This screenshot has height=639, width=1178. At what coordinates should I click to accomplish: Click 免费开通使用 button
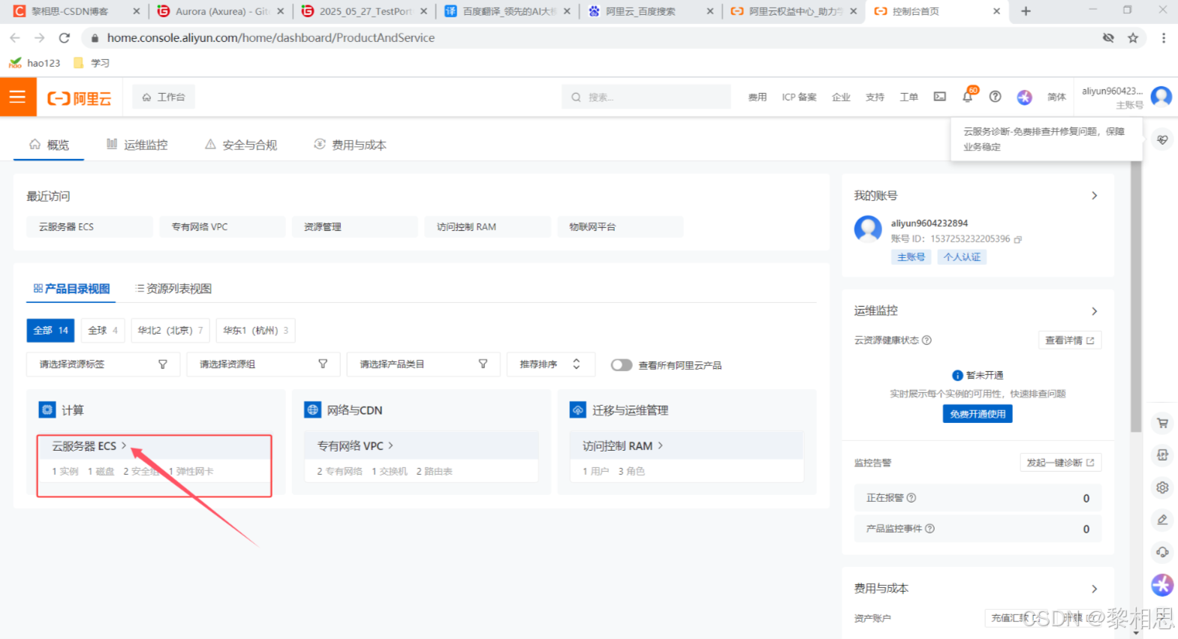(978, 414)
